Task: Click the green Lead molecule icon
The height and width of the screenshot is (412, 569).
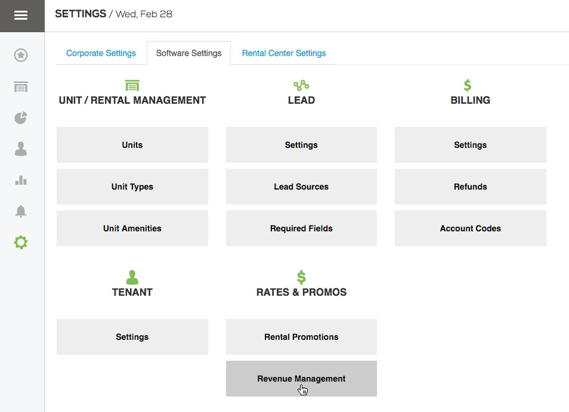Action: click(301, 85)
